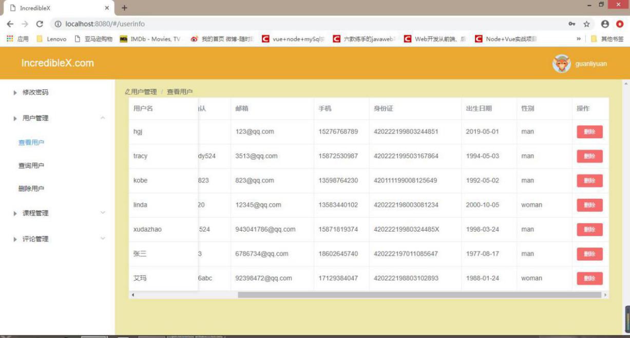630x338 pixels.
Task: Collapse the 用户管理 menu section
Action: [x=103, y=118]
